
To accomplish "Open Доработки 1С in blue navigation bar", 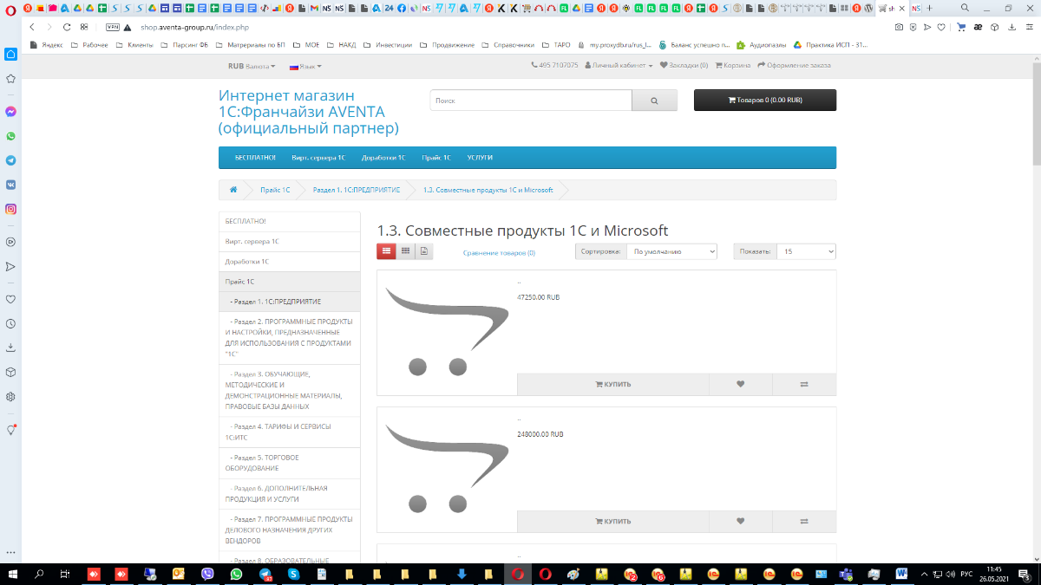I will point(383,158).
